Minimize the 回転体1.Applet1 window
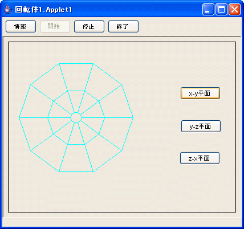Viewport: 244px width, 229px height. 208,9
